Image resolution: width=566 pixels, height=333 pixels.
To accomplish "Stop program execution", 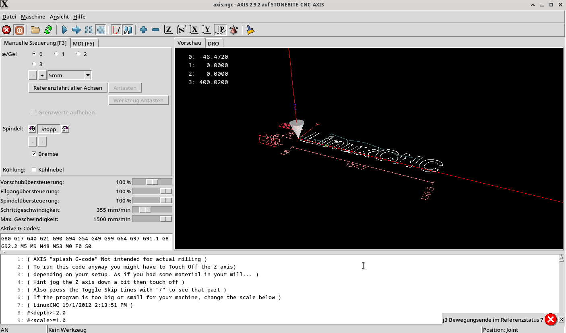I will coord(101,30).
